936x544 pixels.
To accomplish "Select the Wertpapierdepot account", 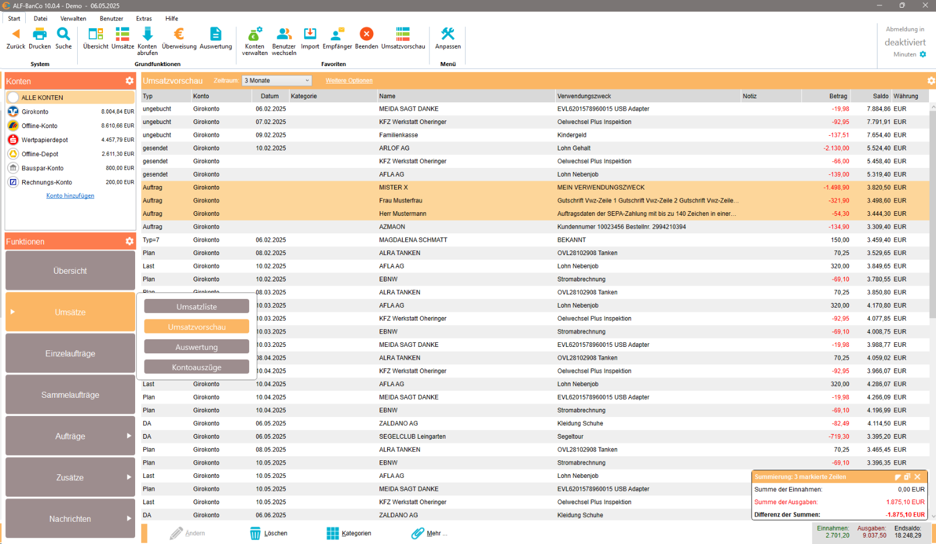I will point(70,140).
